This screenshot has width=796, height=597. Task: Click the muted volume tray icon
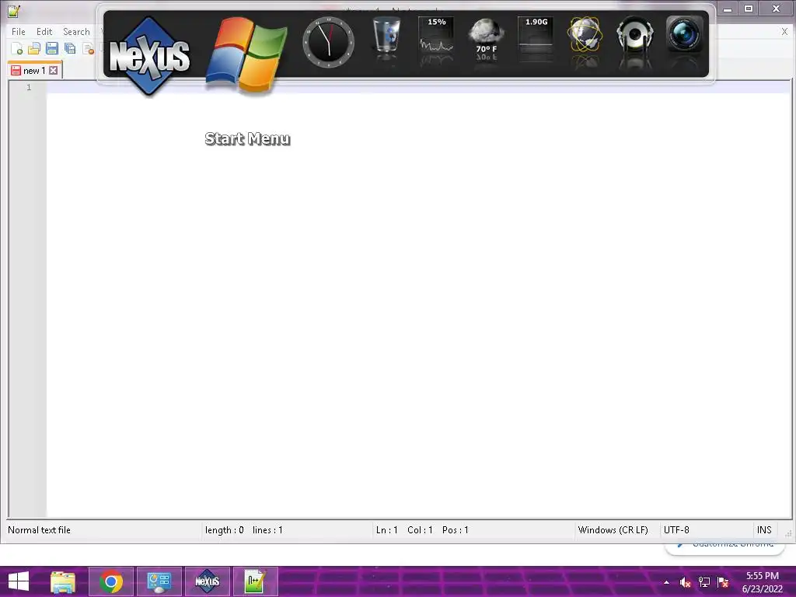pyautogui.click(x=686, y=582)
